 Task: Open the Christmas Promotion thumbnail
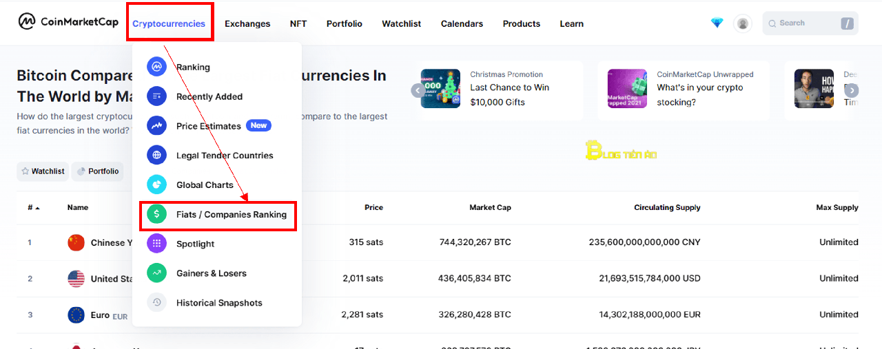(x=441, y=88)
